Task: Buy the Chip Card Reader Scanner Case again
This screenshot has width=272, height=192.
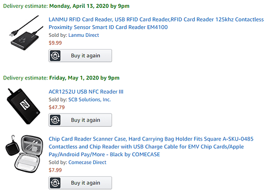Action: pyautogui.click(x=80, y=183)
